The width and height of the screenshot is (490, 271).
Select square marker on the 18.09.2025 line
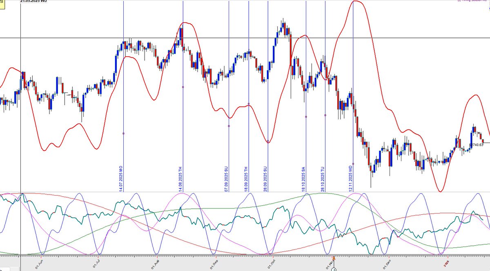pyautogui.click(x=248, y=104)
